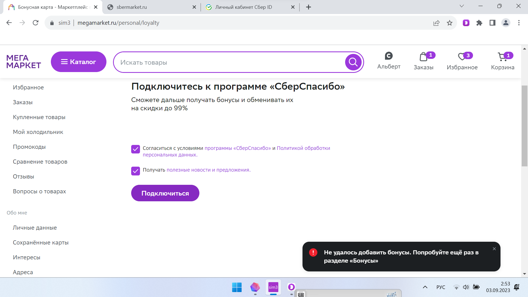Open the Chrome three-dot menu
528x297 pixels.
point(519,23)
